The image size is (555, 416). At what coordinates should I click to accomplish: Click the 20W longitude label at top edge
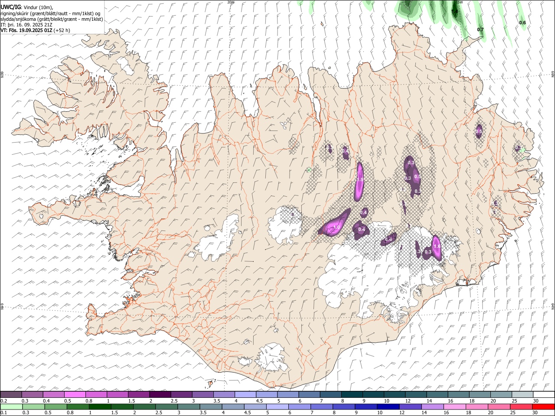point(231,2)
